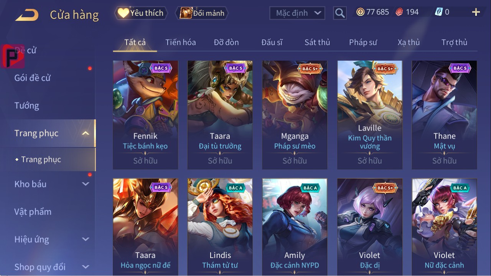491x276 pixels.
Task: Switch to the Sát thủ tab
Action: [317, 42]
